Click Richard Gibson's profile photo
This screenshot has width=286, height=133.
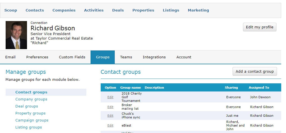(16, 35)
